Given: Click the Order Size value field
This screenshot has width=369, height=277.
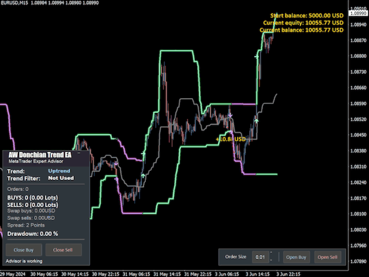Looking at the screenshot, I should tap(261, 257).
